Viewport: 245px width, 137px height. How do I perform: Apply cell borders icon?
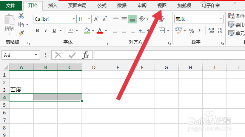[70, 31]
